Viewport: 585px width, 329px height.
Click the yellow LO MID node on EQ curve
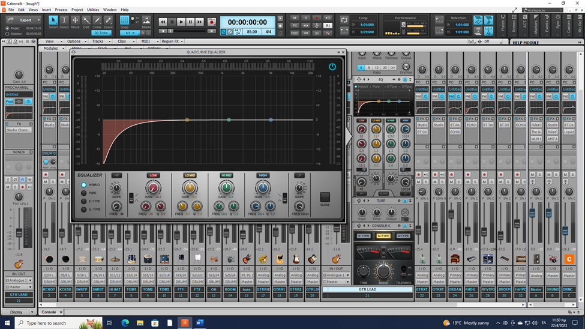coord(187,120)
